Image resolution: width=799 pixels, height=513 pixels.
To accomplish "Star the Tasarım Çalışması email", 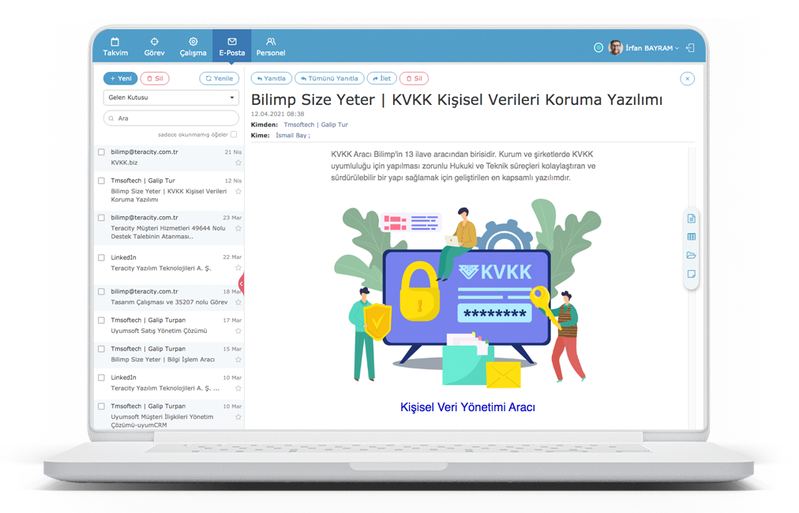I will 238,302.
